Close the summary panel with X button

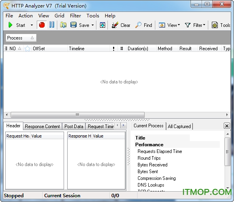pos(227,126)
